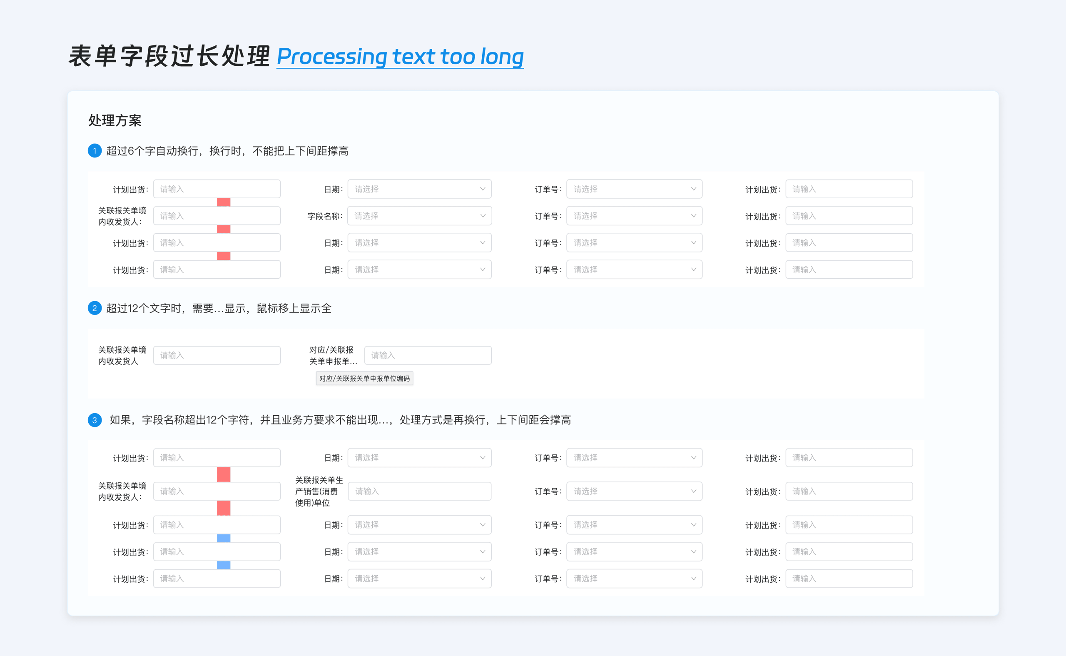Screen dimensions: 1066x656
Task: Click the topmost red spacing block in section 1
Action: (x=223, y=202)
